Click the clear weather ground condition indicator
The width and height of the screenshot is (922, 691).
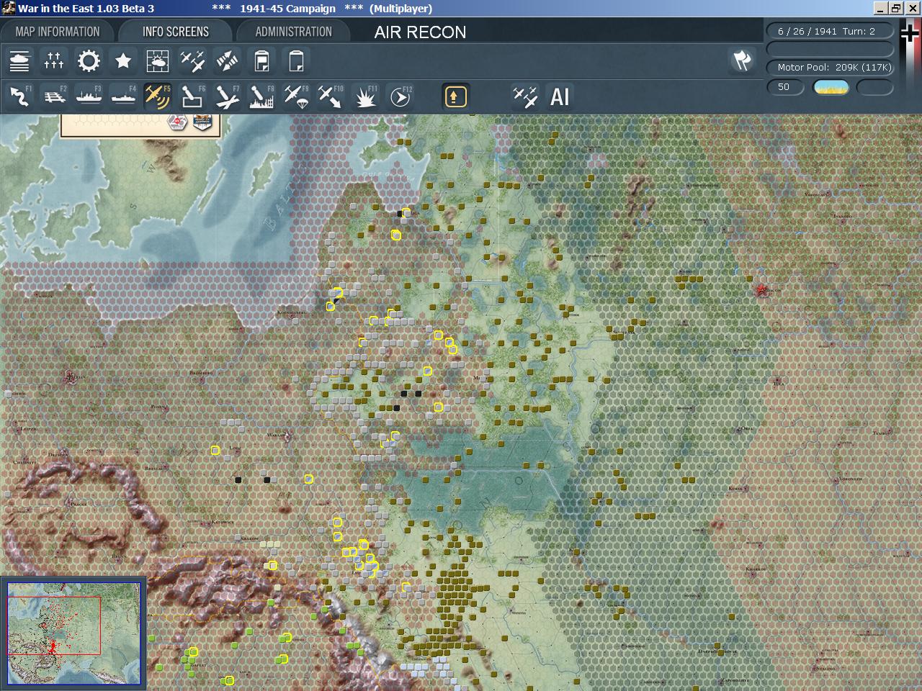coord(831,87)
